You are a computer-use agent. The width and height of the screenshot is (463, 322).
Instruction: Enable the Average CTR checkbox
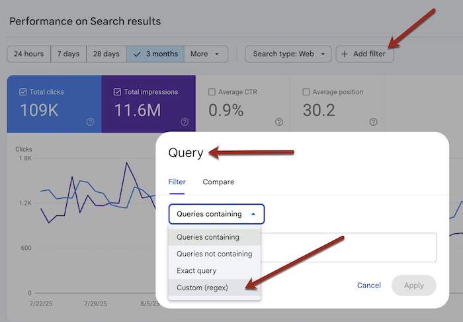[x=212, y=92]
